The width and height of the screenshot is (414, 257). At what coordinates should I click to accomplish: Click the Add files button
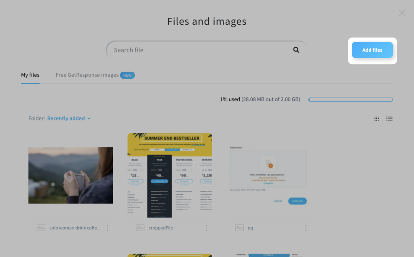(372, 50)
